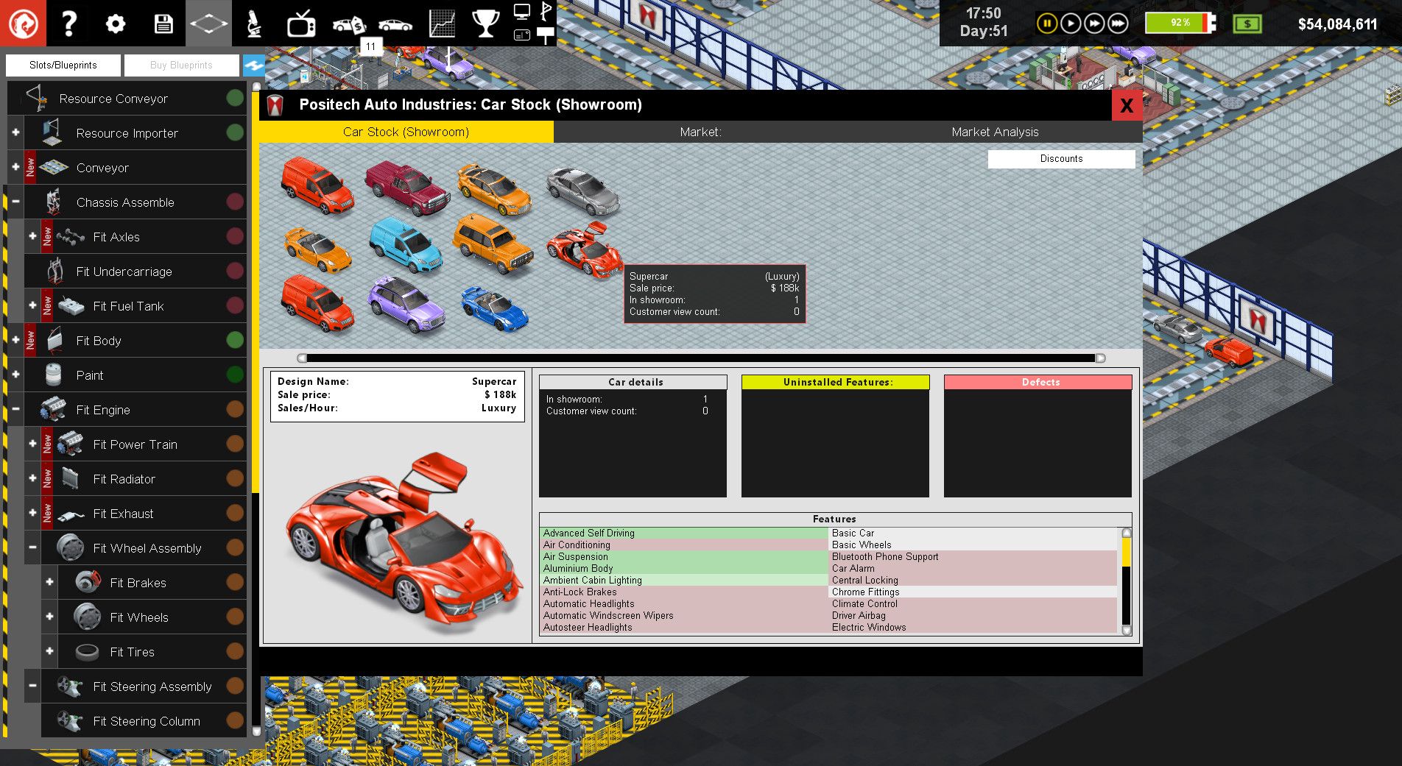
Task: Collapse the Chassis Assemble slot group
Action: [x=15, y=202]
